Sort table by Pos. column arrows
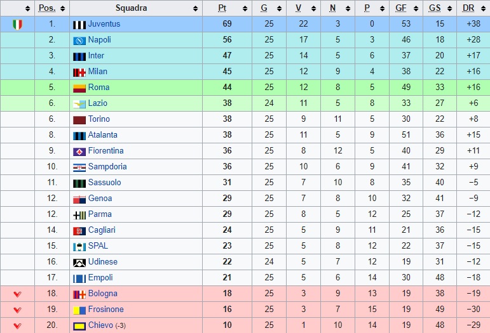 click(x=62, y=8)
